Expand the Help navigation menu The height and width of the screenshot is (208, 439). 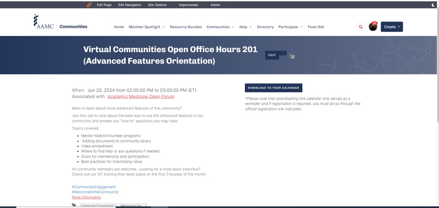(246, 27)
